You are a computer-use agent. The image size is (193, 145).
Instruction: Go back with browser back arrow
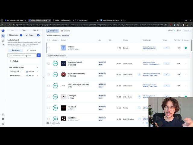click(x=2, y=25)
